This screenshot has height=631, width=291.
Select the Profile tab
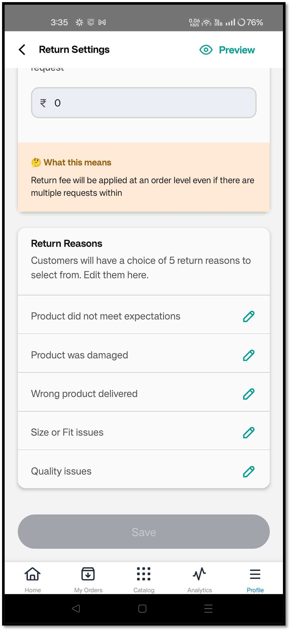click(255, 579)
